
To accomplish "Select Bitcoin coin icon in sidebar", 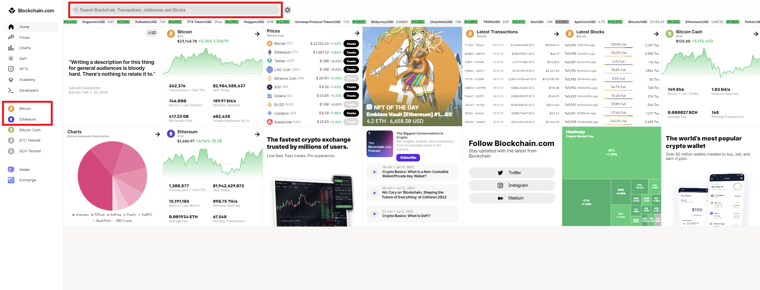I will [x=11, y=109].
